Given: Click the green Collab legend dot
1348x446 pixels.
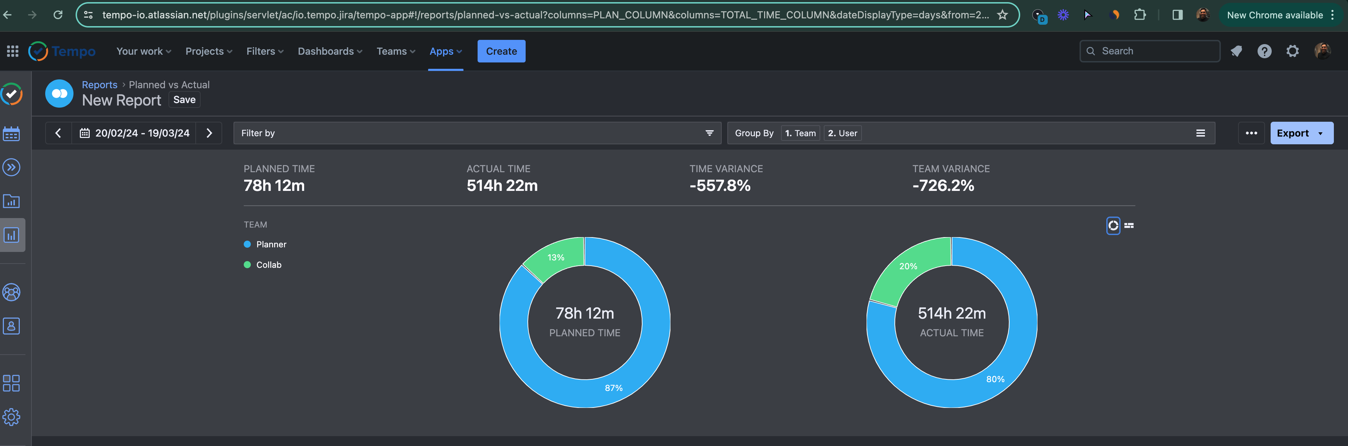Looking at the screenshot, I should point(248,265).
